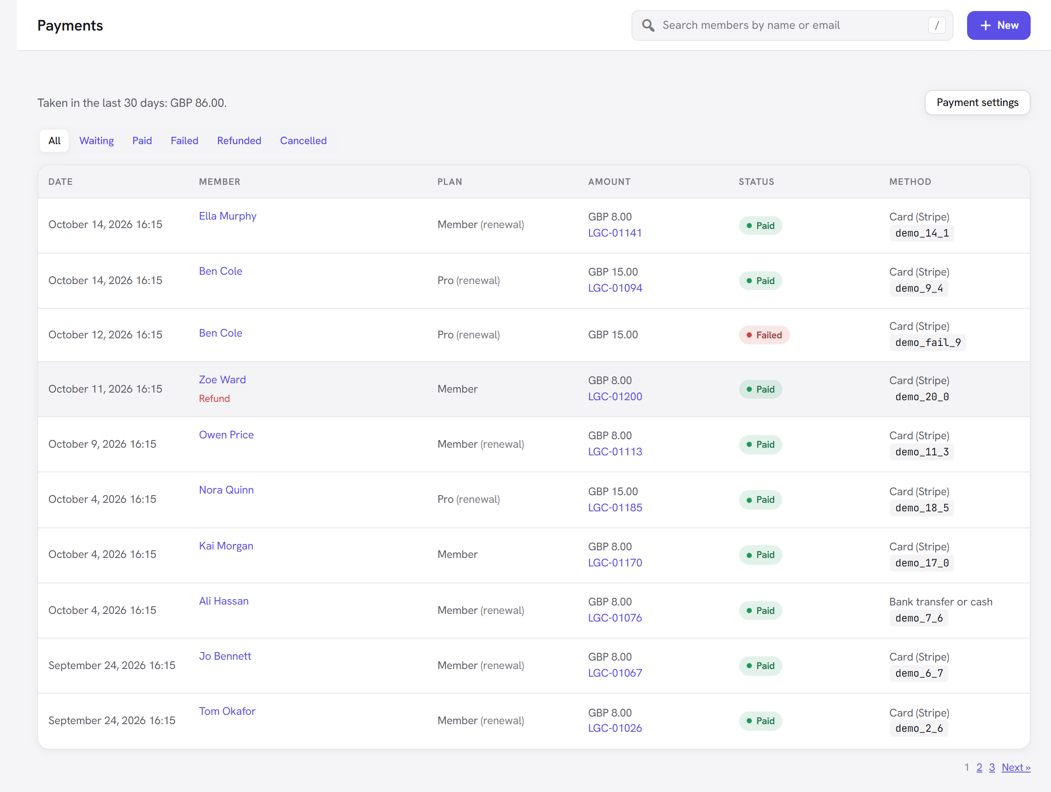Open Ben Cole on the failed payment row
This screenshot has width=1051, height=792.
[x=220, y=333]
